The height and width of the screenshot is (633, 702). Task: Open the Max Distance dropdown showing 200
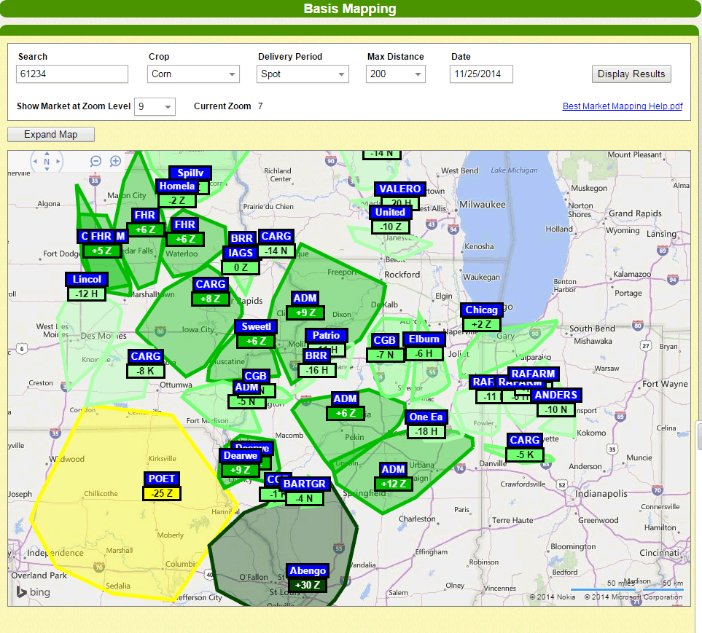[x=396, y=74]
